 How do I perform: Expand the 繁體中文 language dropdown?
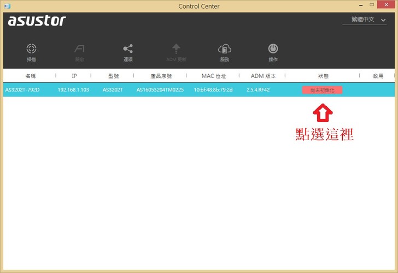coord(365,20)
